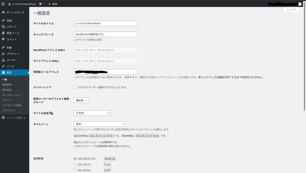Expand the ヘルプ tab dropdown
306x173 pixels.
point(291,9)
